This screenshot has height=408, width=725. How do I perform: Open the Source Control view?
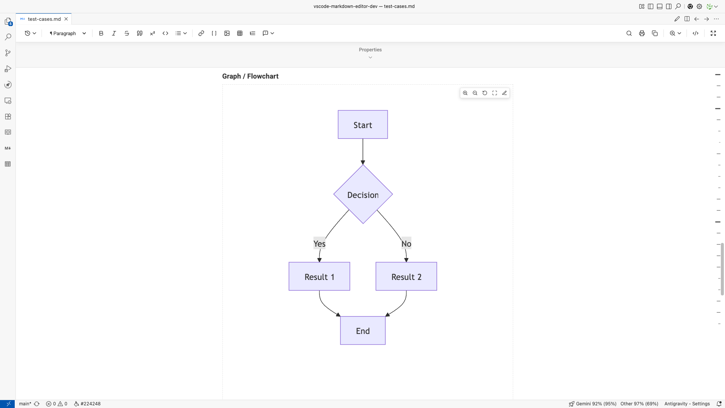click(8, 53)
